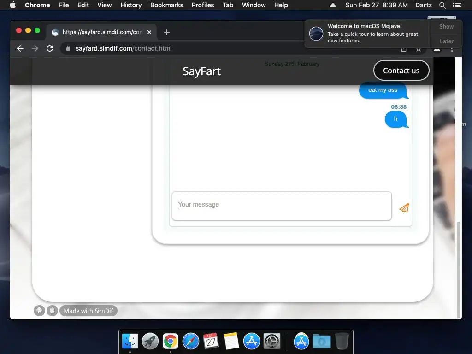Open the Window menu
Viewport: 472px width, 354px height.
(254, 5)
